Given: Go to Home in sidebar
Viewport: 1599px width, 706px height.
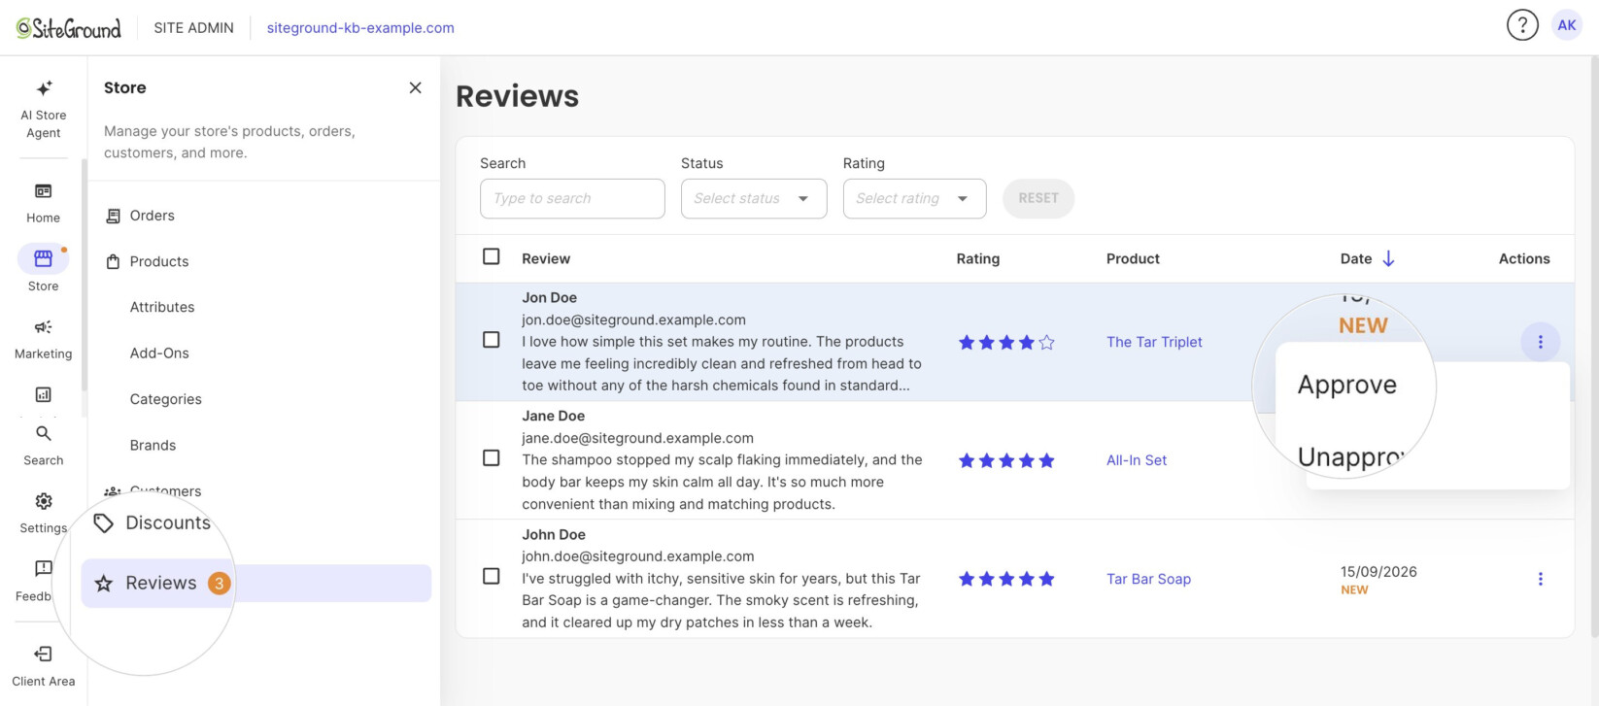Looking at the screenshot, I should click(44, 203).
